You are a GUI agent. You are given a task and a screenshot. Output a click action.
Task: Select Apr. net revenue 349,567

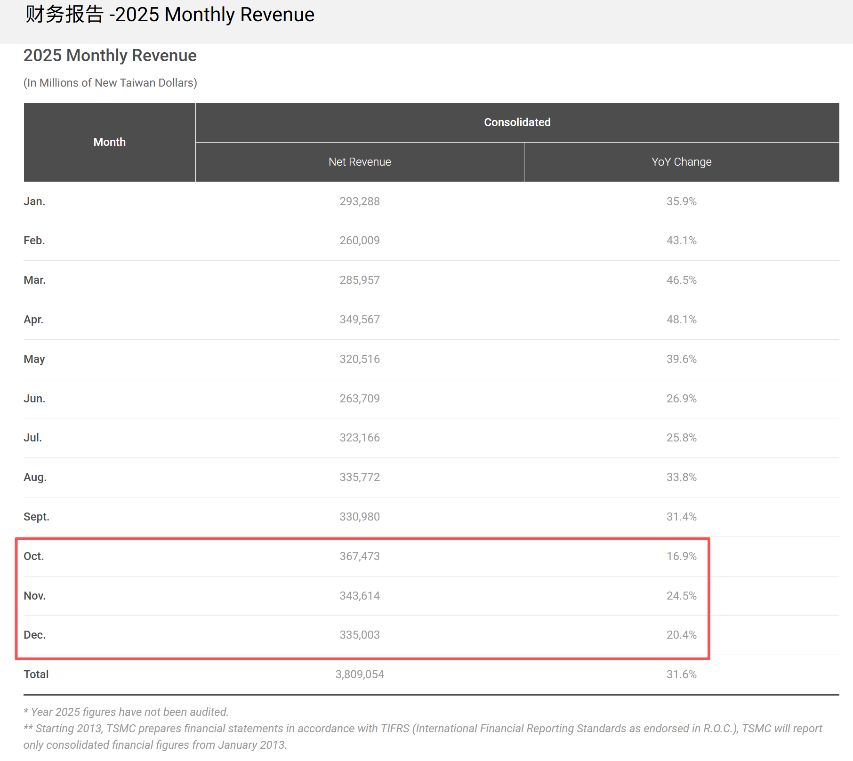point(360,320)
